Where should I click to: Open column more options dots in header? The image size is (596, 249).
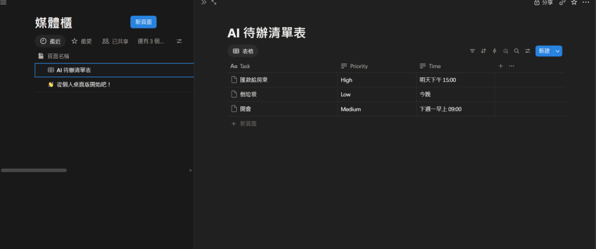tap(512, 66)
